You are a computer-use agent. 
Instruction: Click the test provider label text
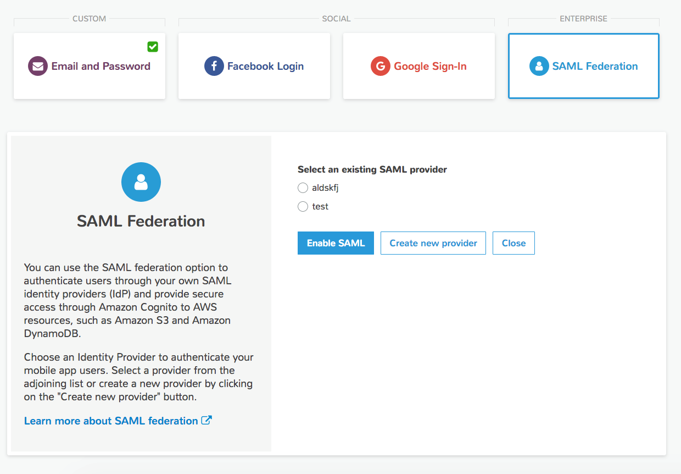tap(320, 207)
